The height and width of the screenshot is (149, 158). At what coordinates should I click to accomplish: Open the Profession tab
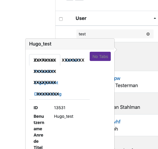[x=45, y=71]
